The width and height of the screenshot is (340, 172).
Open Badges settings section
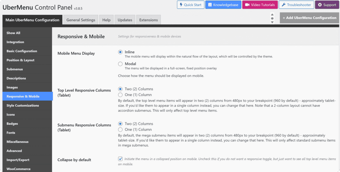coord(27,124)
